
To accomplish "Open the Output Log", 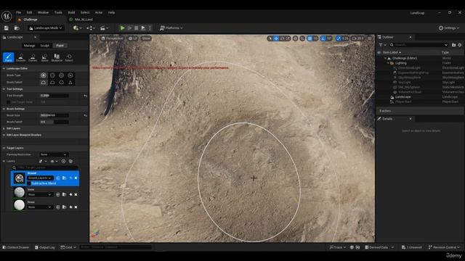I will click(x=45, y=247).
